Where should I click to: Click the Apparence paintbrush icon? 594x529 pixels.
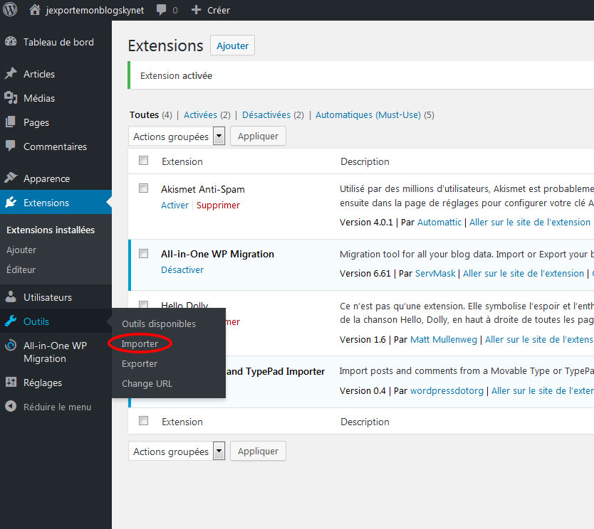[x=11, y=178]
